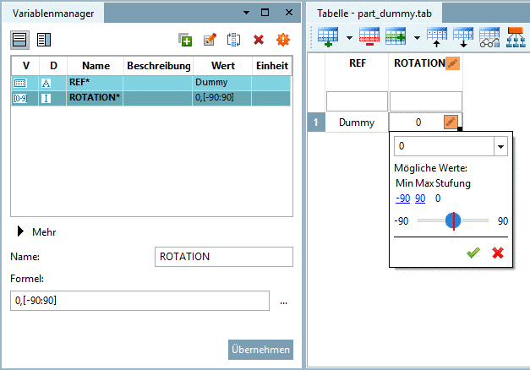Click the Übernehmen button
This screenshot has width=530, height=370.
point(260,350)
